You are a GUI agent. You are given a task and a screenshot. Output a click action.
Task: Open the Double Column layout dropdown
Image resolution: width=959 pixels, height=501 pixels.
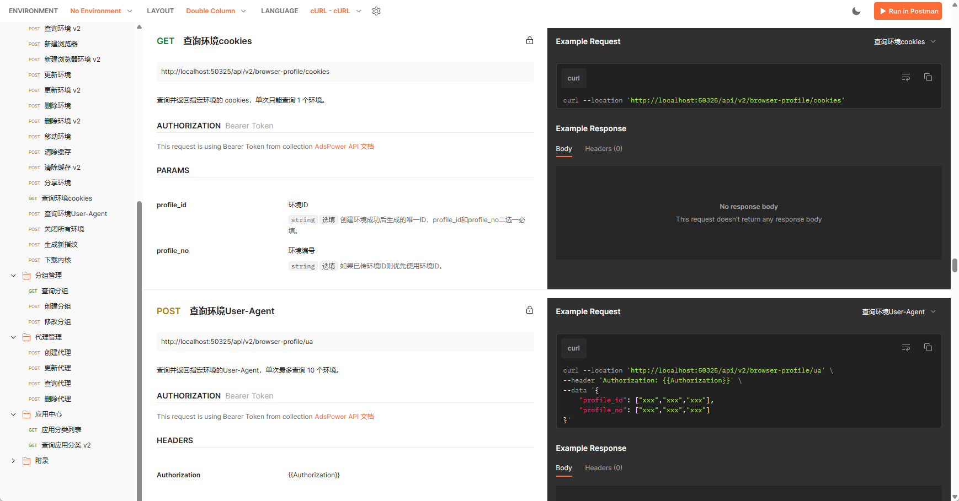tap(216, 11)
